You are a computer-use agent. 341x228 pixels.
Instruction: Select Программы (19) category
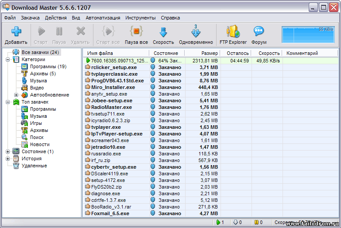[48, 66]
